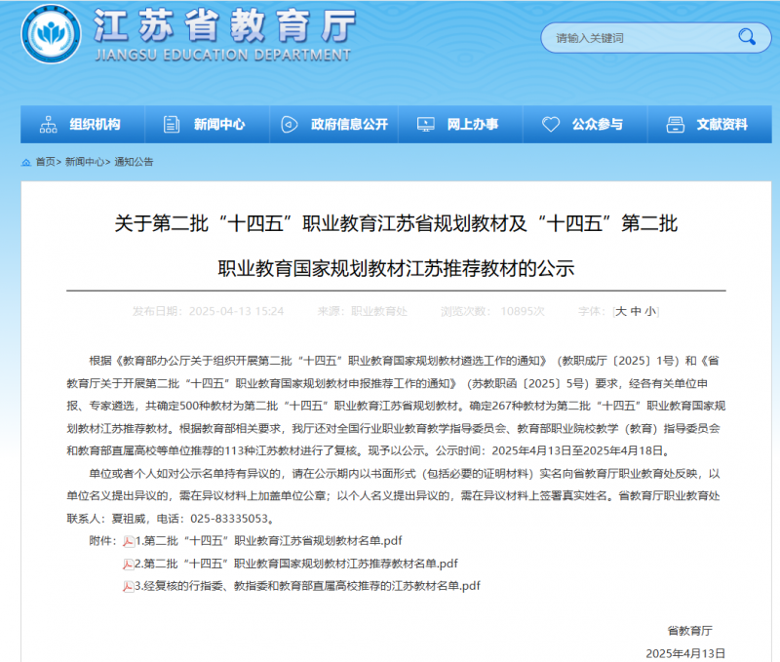Set font size to 中 (medium)
This screenshot has height=662, width=780.
click(636, 311)
